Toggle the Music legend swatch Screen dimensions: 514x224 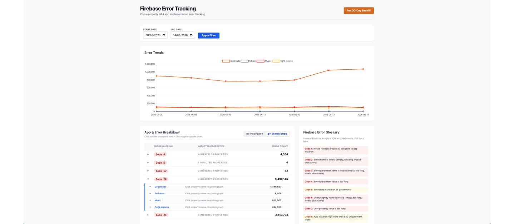pyautogui.click(x=261, y=61)
